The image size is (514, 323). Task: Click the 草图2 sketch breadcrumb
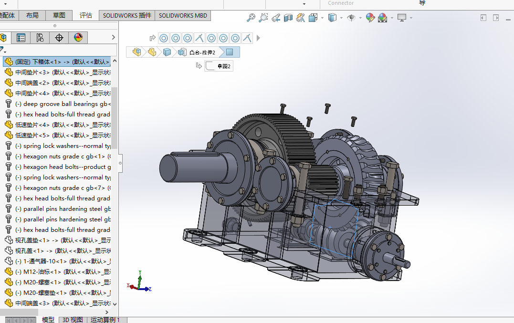[x=219, y=66]
